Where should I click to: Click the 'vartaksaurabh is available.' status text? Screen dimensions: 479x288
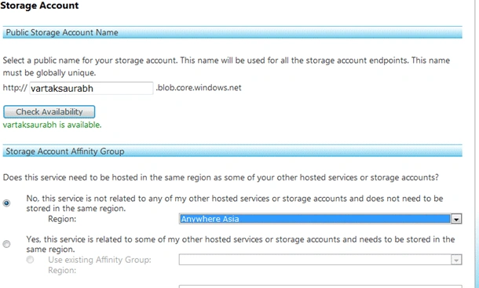coord(53,125)
